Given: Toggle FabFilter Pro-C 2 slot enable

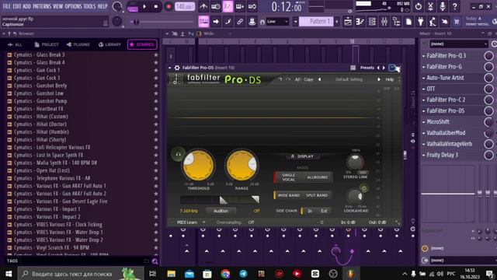Looking at the screenshot, I should (x=488, y=100).
